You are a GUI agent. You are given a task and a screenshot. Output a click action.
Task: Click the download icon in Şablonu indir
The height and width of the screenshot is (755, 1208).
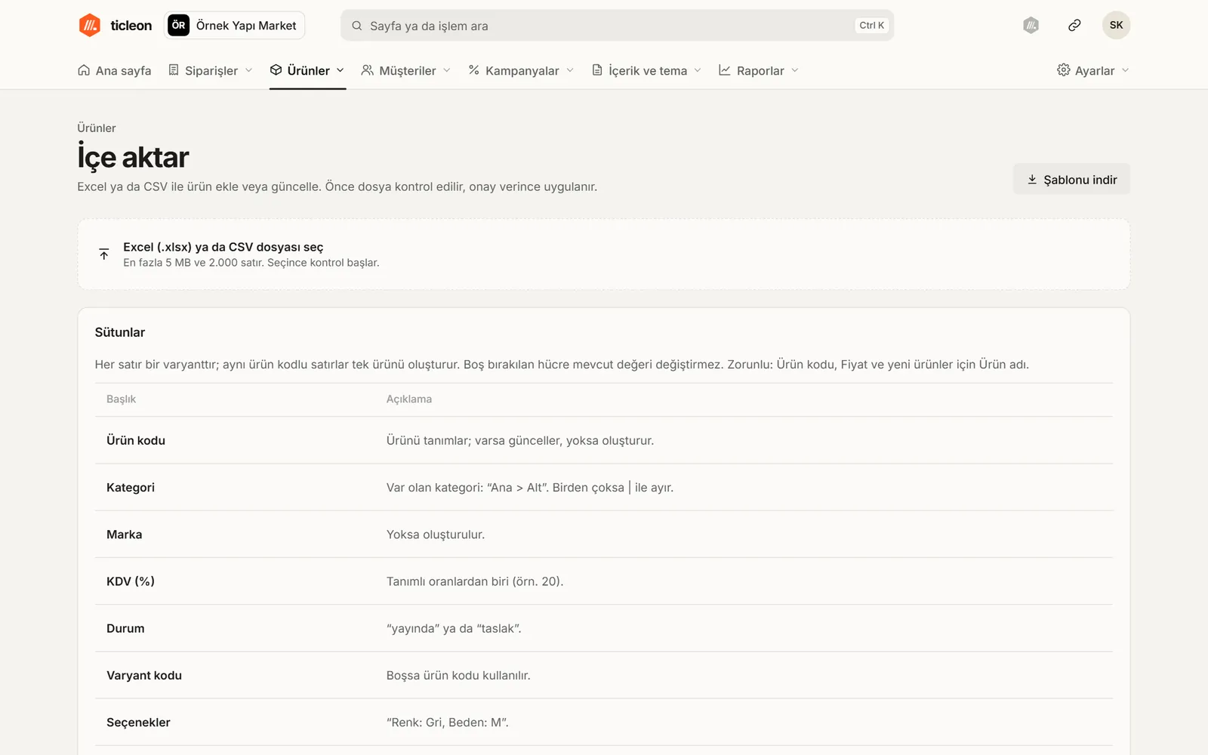(1032, 180)
